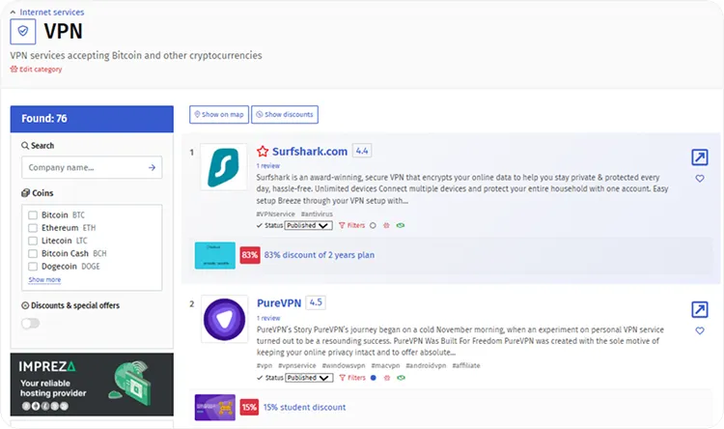Focus the Company name search field

click(x=92, y=167)
